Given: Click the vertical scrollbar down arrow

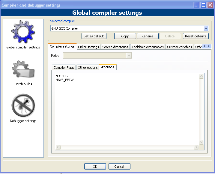Looking at the screenshot, I should pos(201,142).
